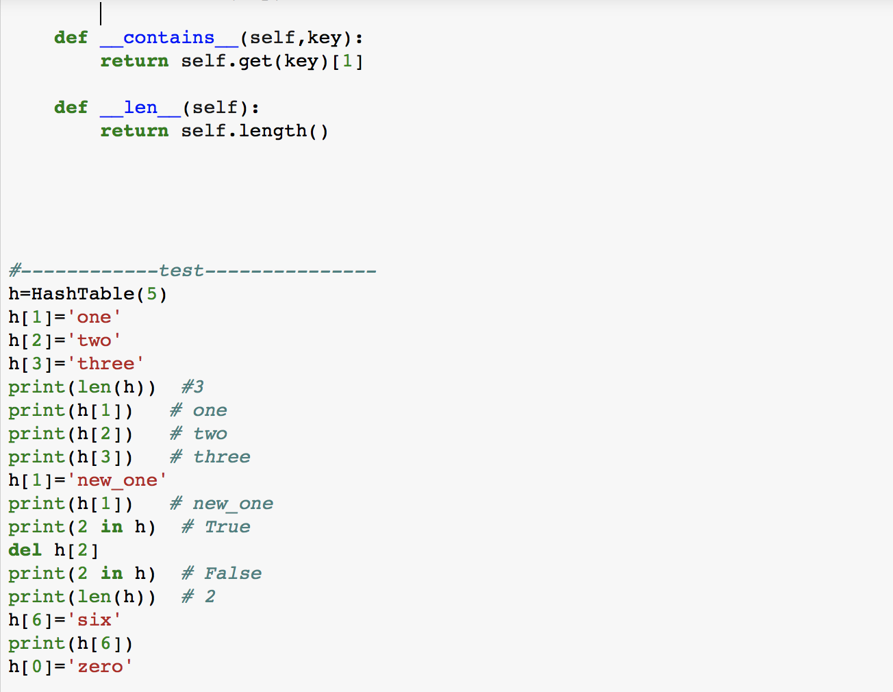Viewport: 893px width, 692px height.
Task: Select the self.length() call
Action: (254, 130)
